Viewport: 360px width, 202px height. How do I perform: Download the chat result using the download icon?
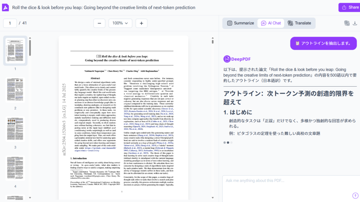pyautogui.click(x=355, y=23)
